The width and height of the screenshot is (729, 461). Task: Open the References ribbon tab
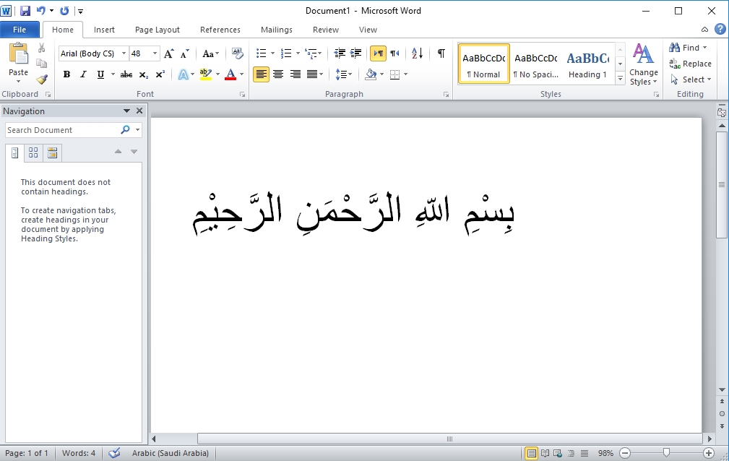(x=220, y=30)
